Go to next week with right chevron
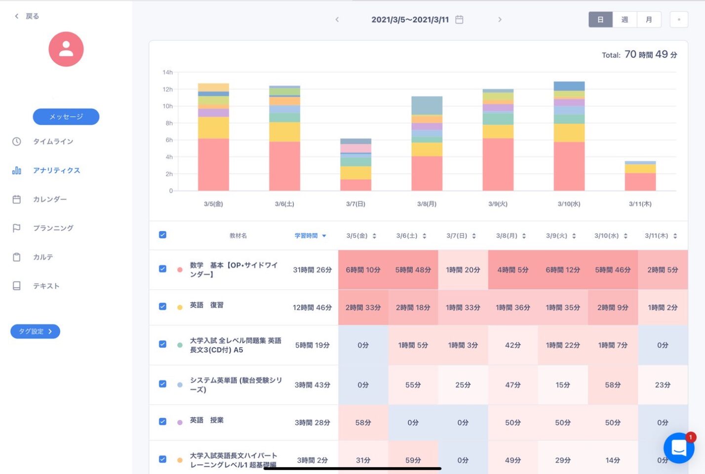 [x=500, y=20]
